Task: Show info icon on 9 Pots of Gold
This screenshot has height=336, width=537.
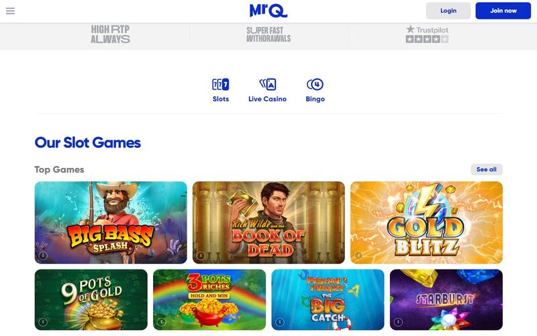Action: (43, 322)
